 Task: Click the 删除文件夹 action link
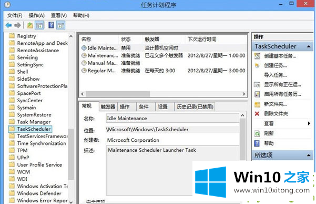[x=276, y=114]
